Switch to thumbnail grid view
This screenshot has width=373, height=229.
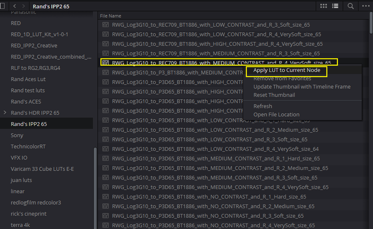point(323,6)
